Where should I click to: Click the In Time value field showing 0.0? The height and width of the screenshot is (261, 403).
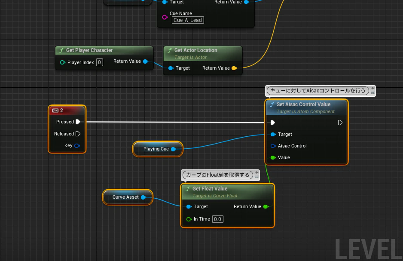click(x=218, y=219)
